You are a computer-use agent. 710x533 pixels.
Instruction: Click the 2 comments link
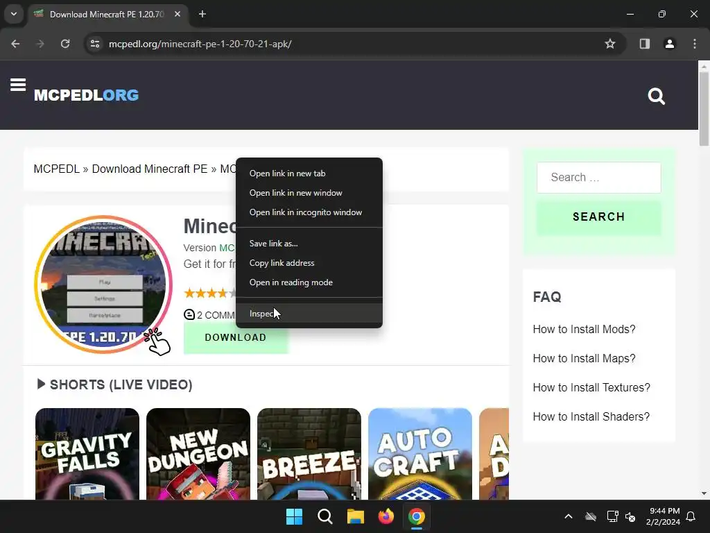point(209,315)
